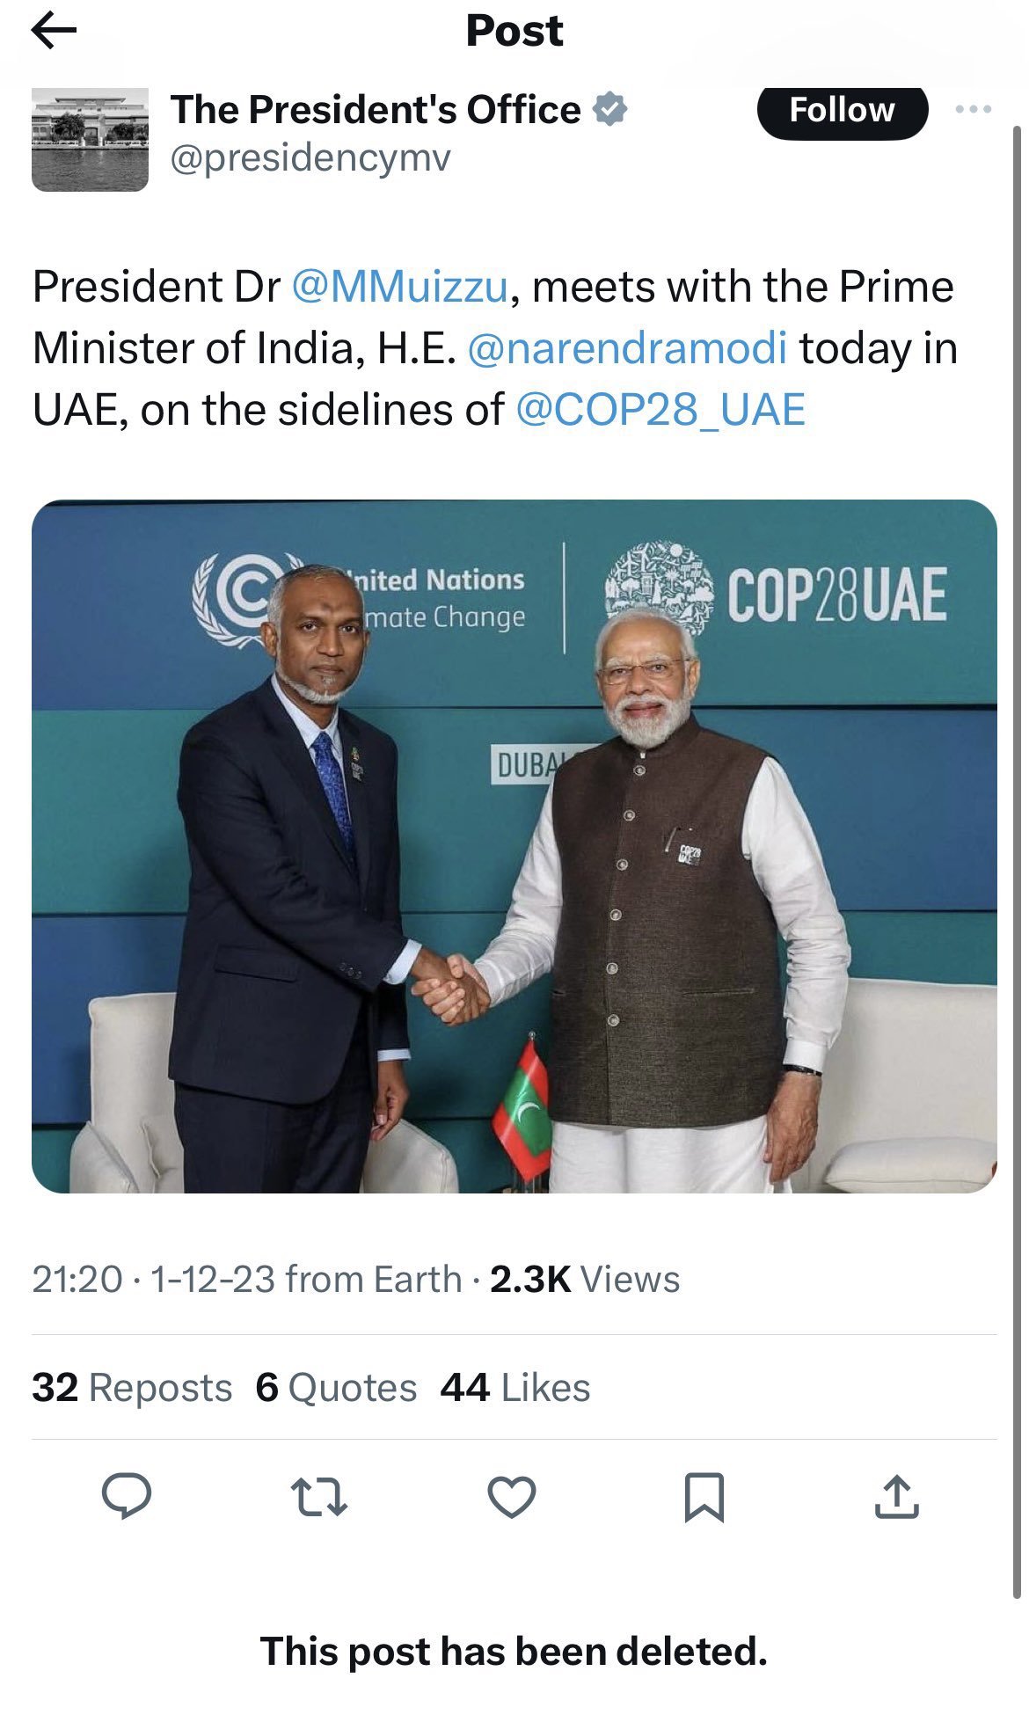This screenshot has height=1715, width=1029.
Task: Open the COP28 handshake photo
Action: pos(514,846)
